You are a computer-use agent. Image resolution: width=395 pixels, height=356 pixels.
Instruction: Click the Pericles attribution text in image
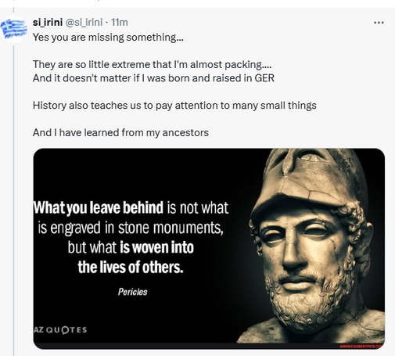coord(133,292)
